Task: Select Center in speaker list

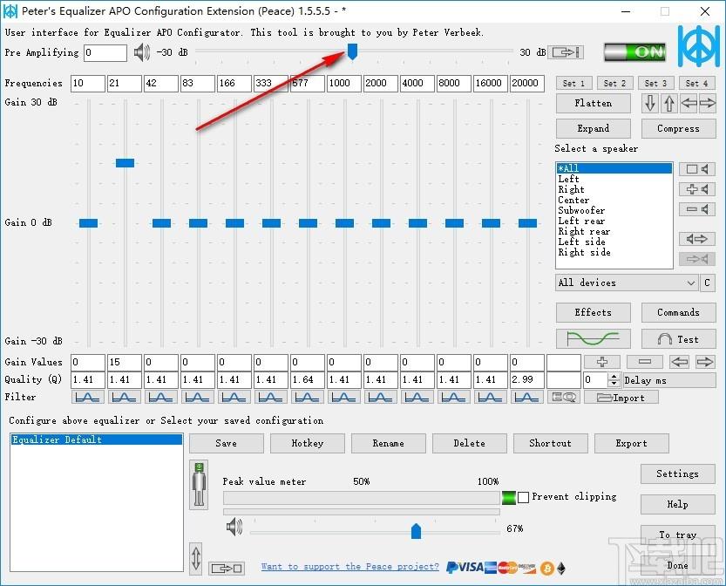Action: click(x=614, y=200)
